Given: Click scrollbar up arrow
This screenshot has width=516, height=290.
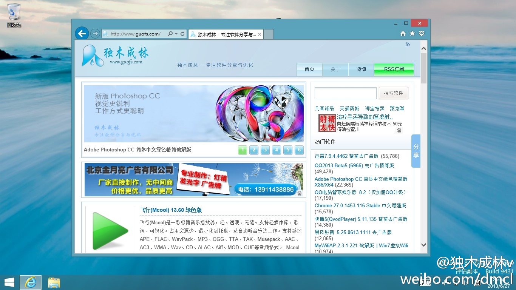Looking at the screenshot, I should (423, 49).
